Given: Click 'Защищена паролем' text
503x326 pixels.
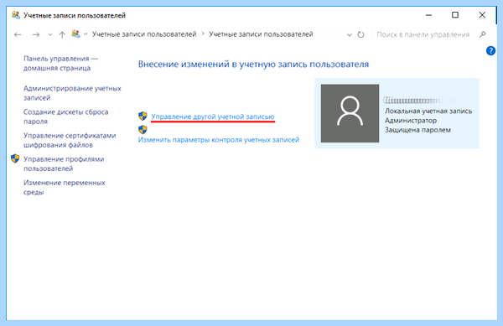Looking at the screenshot, I should pos(417,130).
